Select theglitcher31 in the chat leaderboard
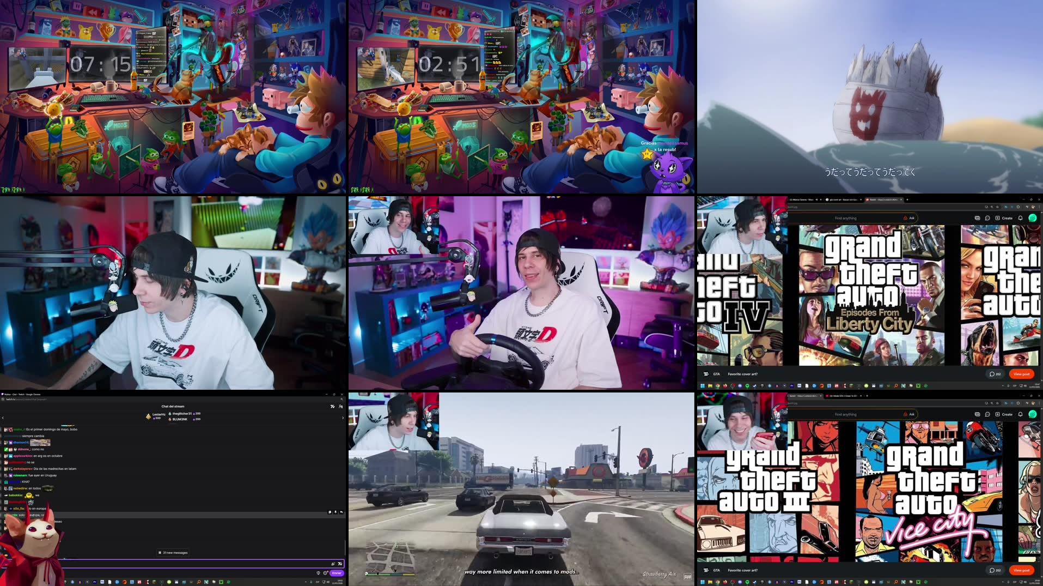This screenshot has height=586, width=1043. [x=184, y=414]
